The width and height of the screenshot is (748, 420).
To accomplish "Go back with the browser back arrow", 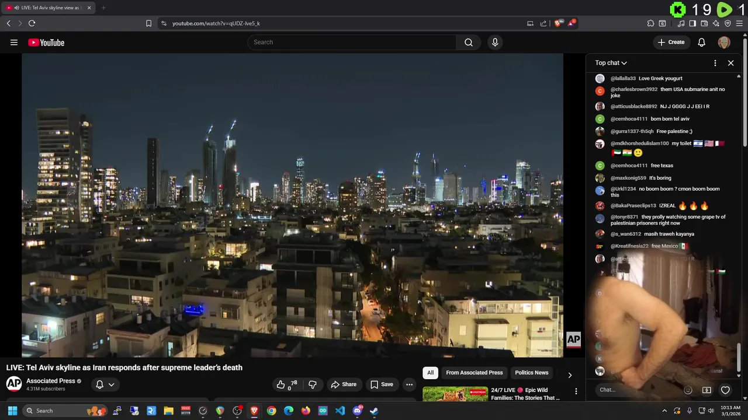I will [8, 23].
